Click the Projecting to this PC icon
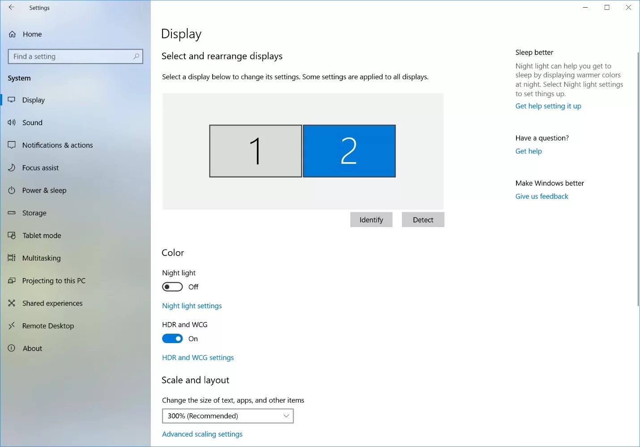640x447 pixels. click(x=12, y=280)
